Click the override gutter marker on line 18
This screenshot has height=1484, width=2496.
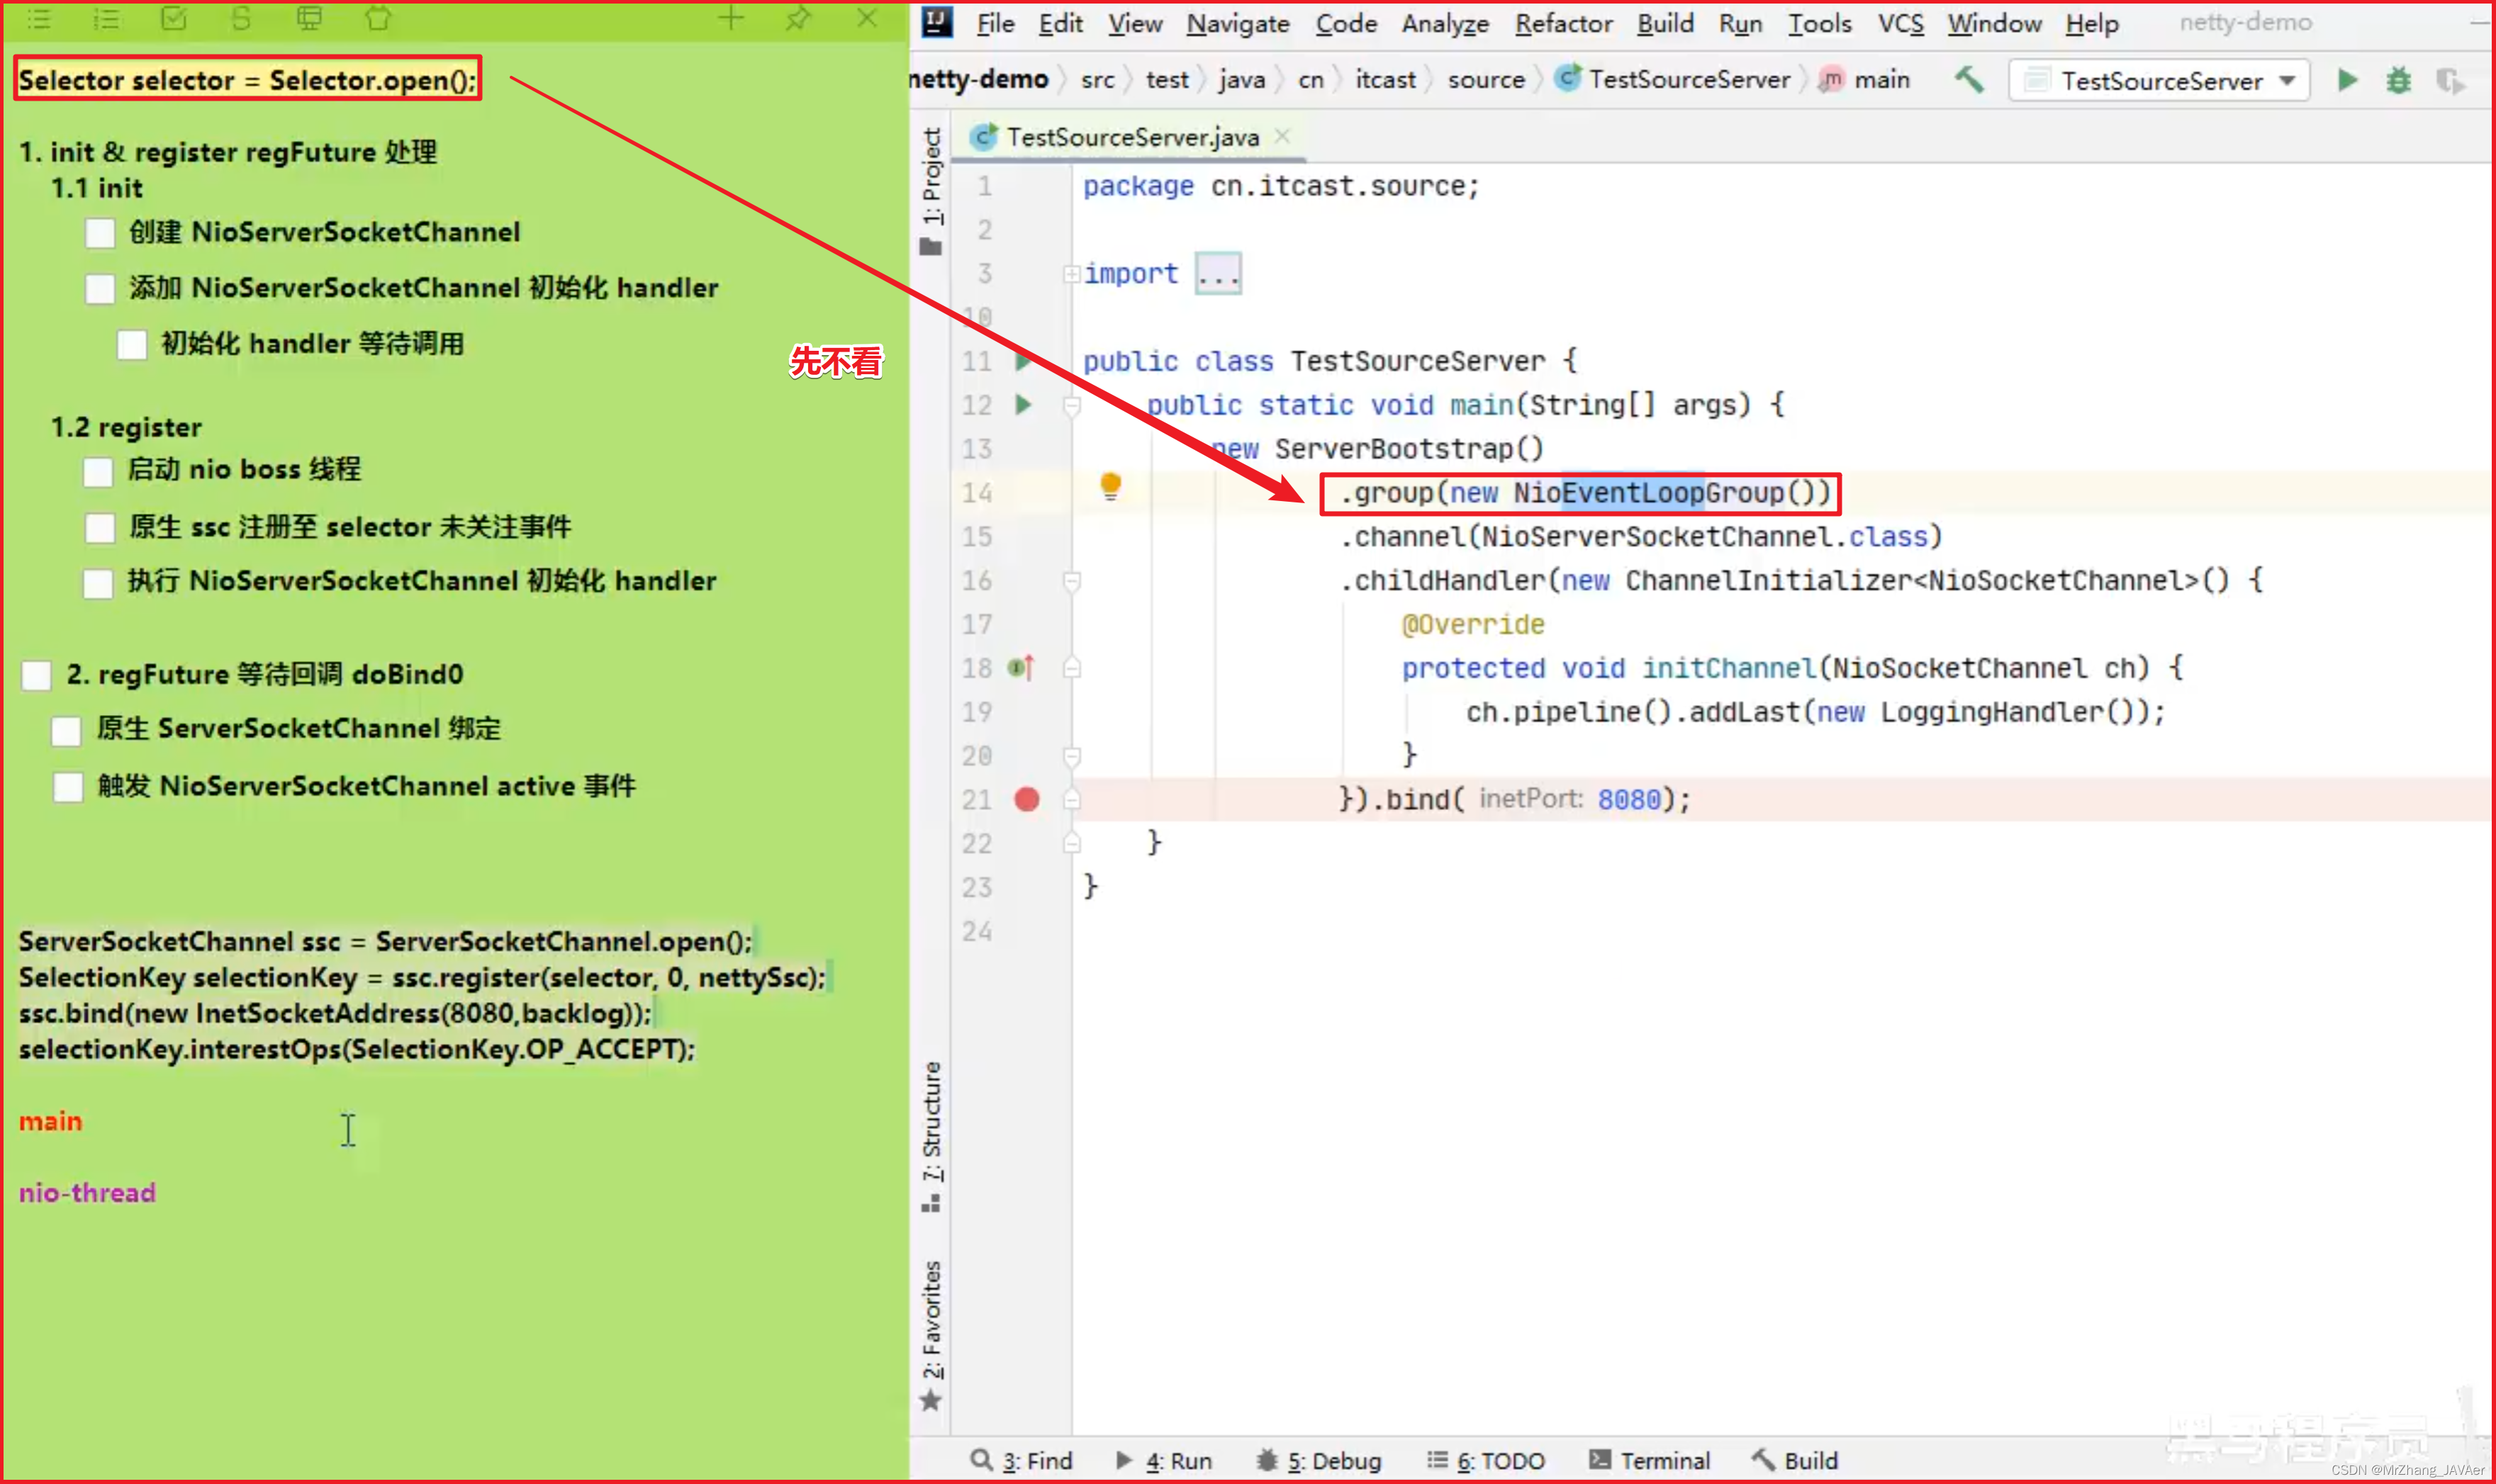click(1021, 667)
